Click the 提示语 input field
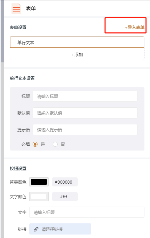Image resolution: width=150 pixels, height=238 pixels. point(85,130)
